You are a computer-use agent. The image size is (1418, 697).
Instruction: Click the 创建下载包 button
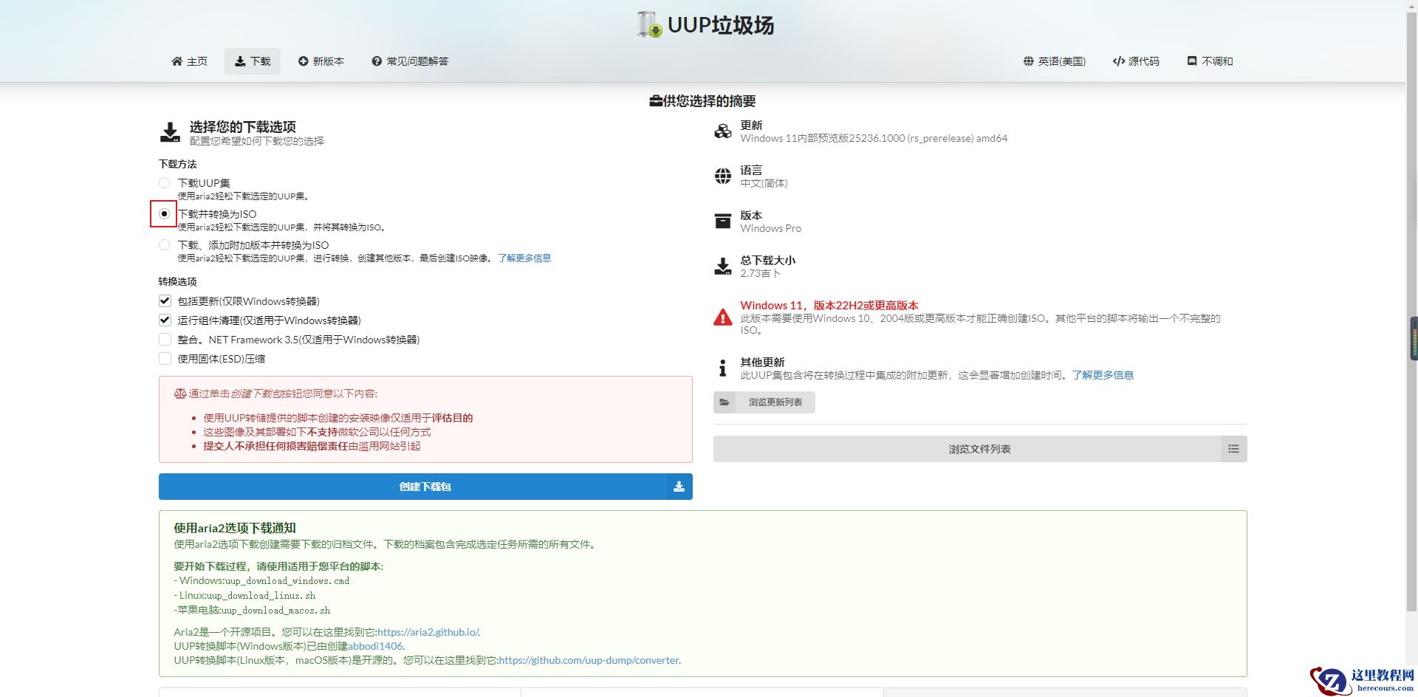click(x=425, y=487)
